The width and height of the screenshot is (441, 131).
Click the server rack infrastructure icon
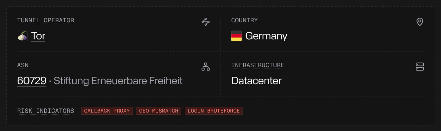pyautogui.click(x=420, y=67)
